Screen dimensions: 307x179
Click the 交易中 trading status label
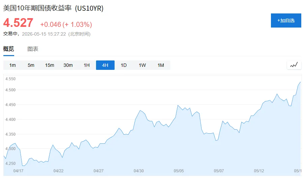[x=10, y=34]
